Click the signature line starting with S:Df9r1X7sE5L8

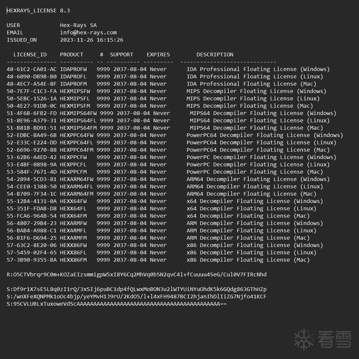[x=137, y=289]
